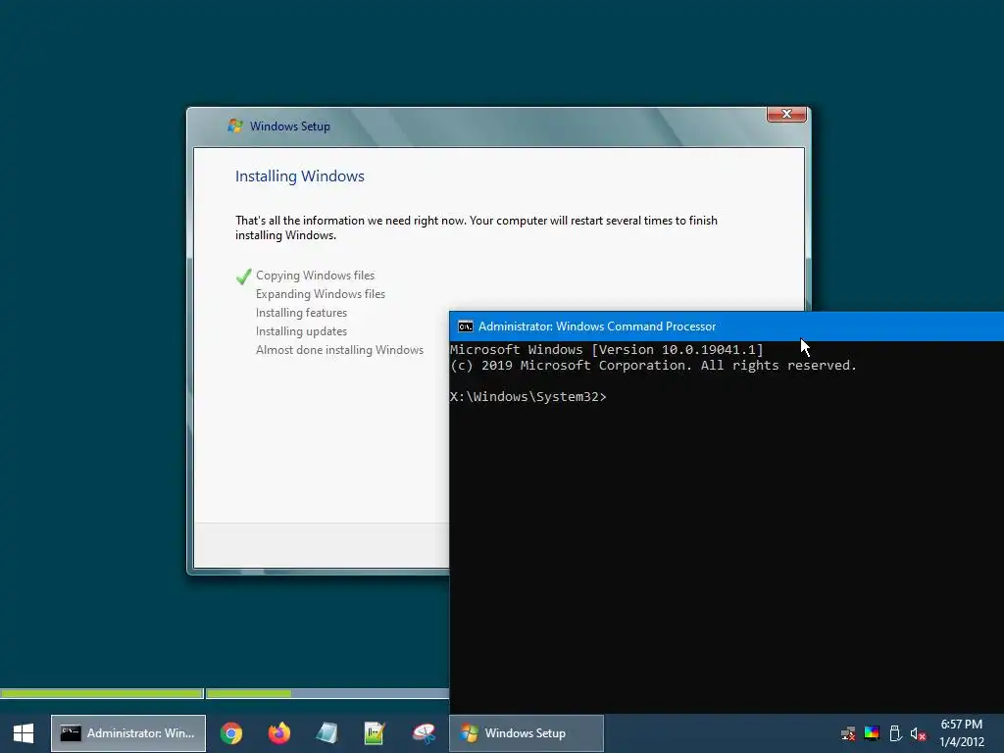Open the taskbar clock showing 6:57 PM

(x=961, y=725)
